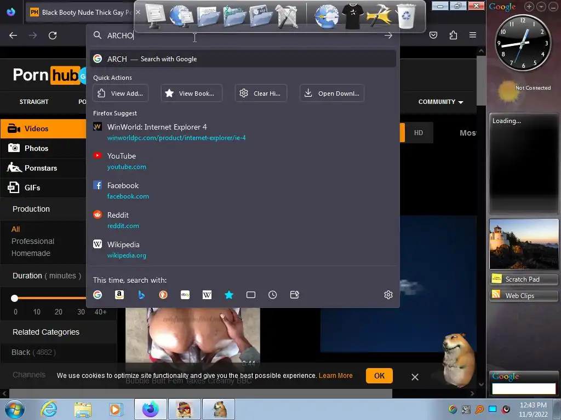Click the Go arrow in address bar

point(388,36)
